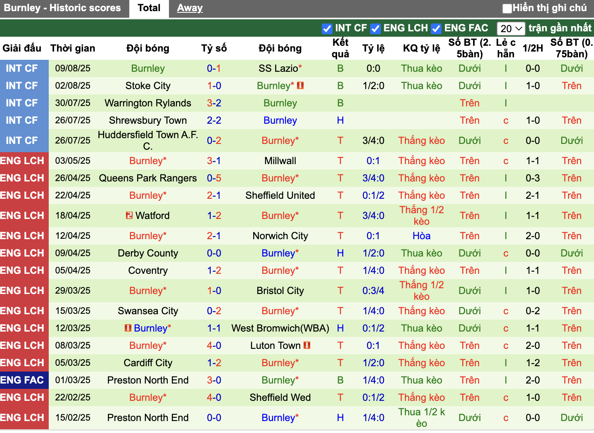
Task: Switch to the Away tab
Action: click(190, 8)
